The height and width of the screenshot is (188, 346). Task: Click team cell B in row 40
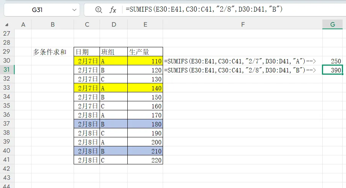(113, 151)
